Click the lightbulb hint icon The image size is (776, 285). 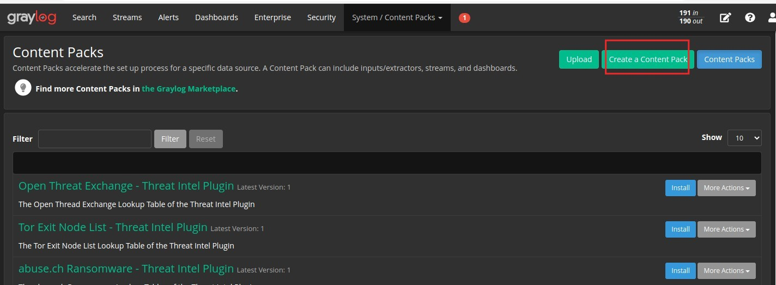pos(23,88)
